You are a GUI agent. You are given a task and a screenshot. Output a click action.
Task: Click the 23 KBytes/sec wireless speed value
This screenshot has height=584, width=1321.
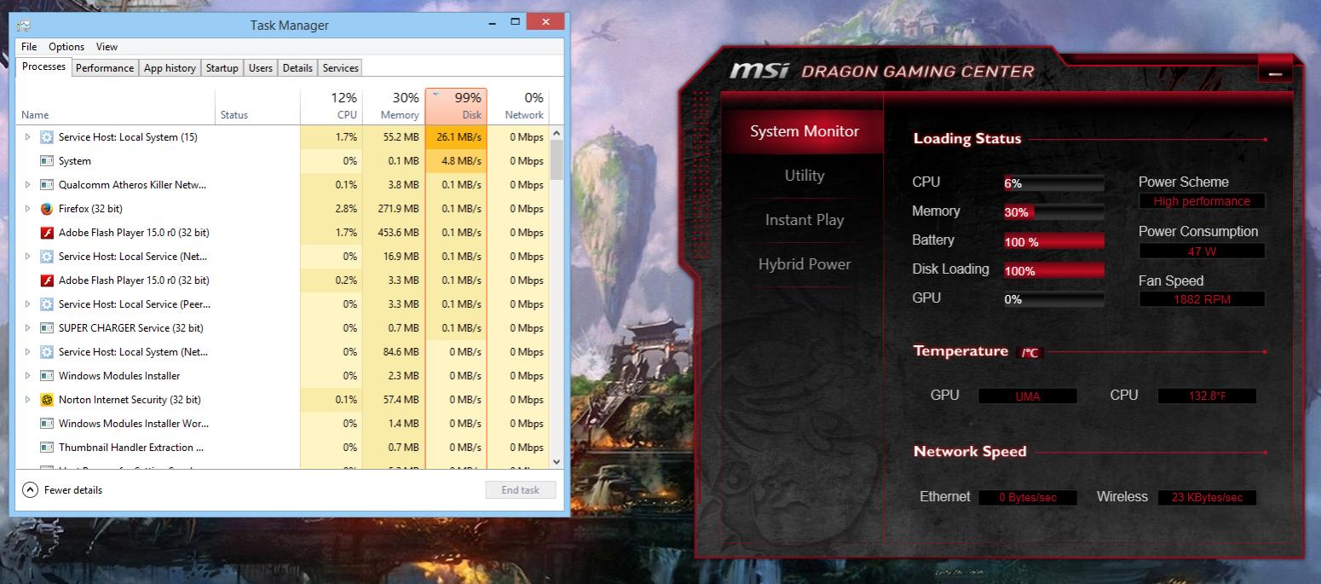click(1208, 498)
